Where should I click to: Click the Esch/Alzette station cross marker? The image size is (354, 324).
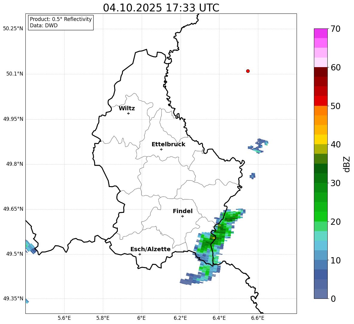pyautogui.click(x=140, y=254)
